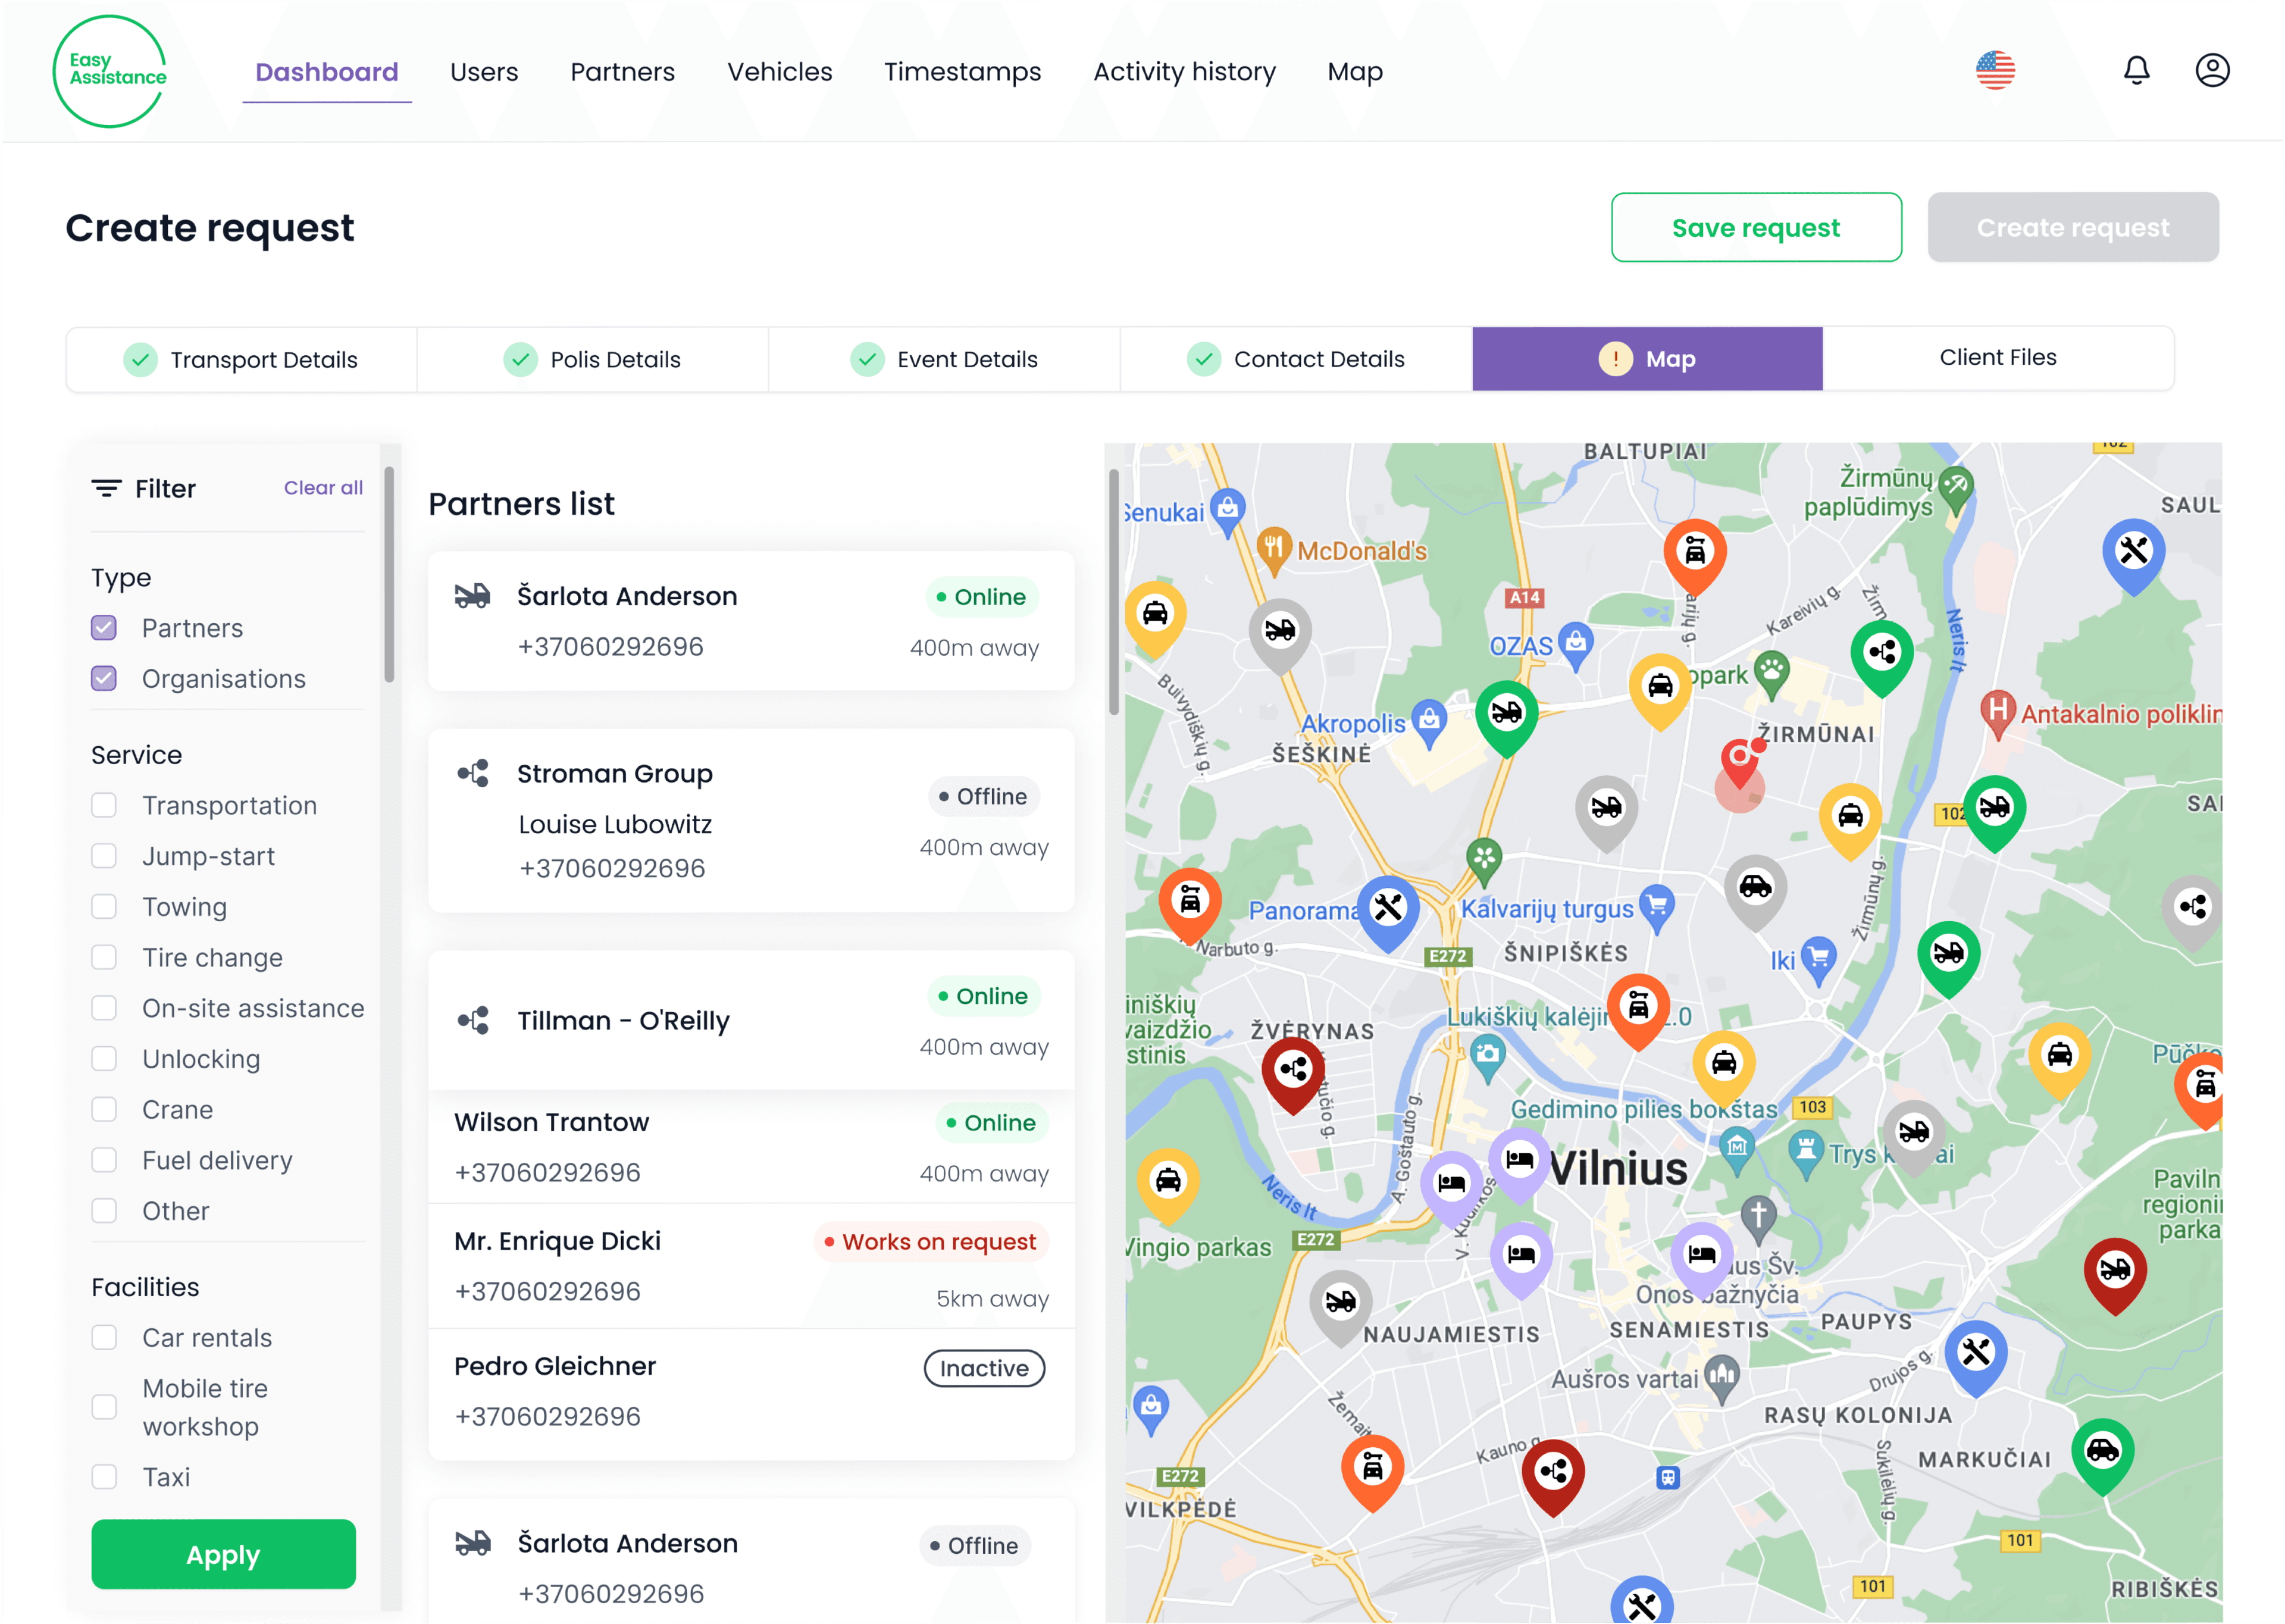Viewport: 2285px width, 1624px height.
Task: Click the network icon beside Tillman - O'Reilly
Action: tap(475, 1020)
